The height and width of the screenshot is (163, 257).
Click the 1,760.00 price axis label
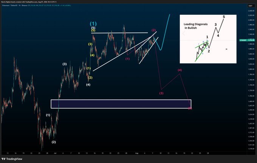pos(251,80)
